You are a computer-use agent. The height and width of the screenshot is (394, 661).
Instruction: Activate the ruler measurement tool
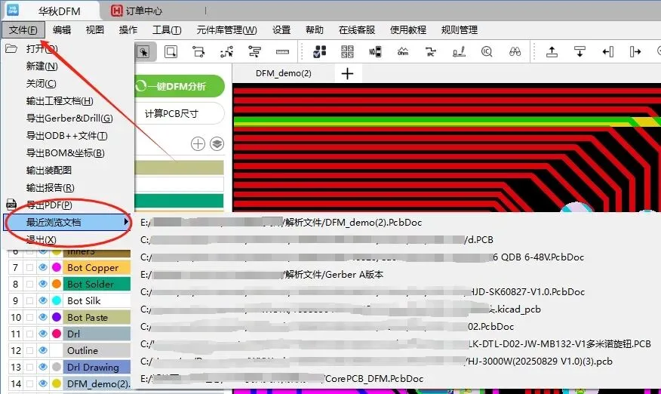(x=282, y=52)
